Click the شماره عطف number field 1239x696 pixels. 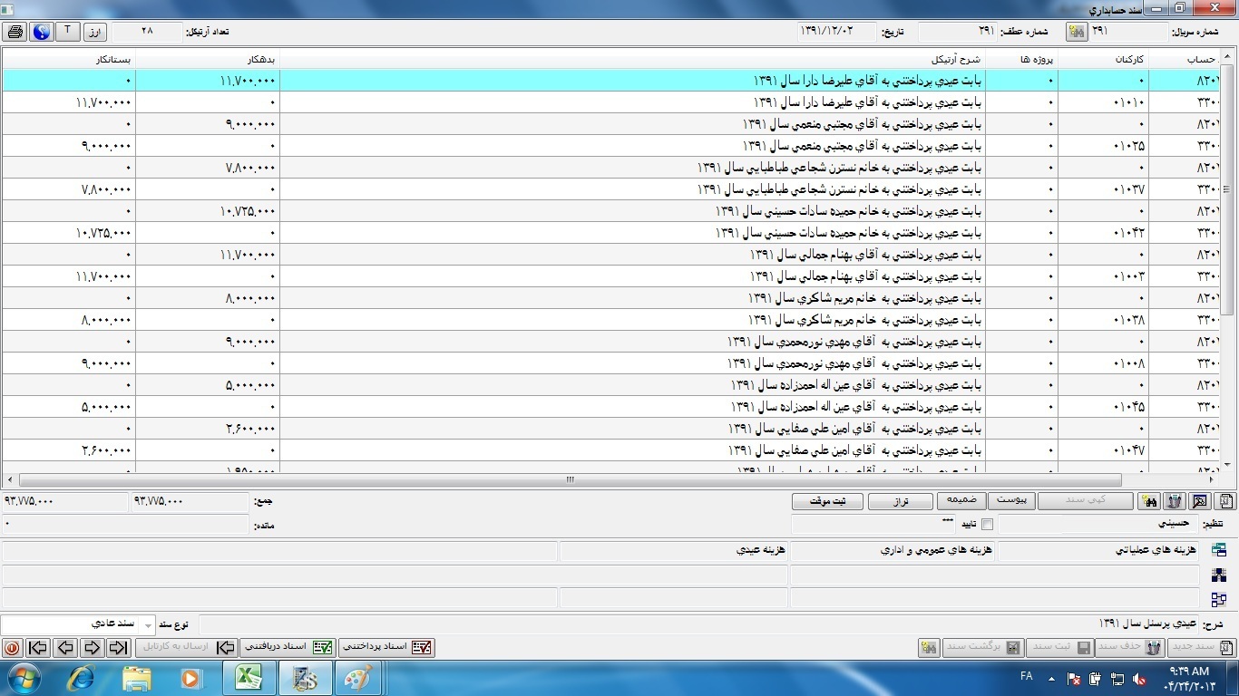[958, 32]
